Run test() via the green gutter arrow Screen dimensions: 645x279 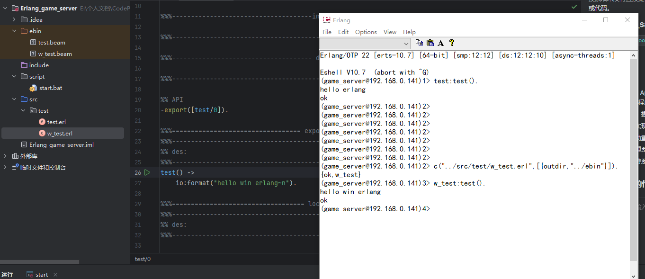pos(147,172)
